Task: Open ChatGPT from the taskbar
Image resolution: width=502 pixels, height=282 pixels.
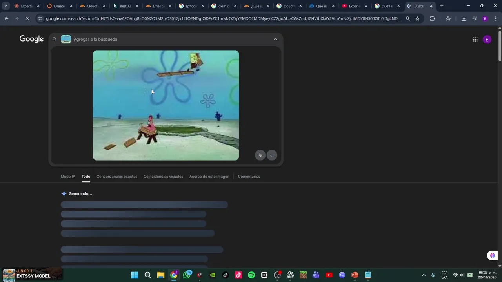Action: point(290,275)
